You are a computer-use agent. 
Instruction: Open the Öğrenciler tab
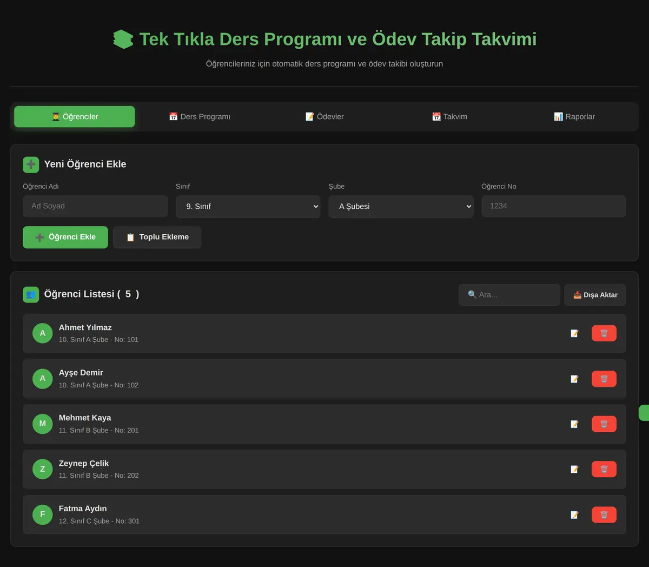[x=75, y=117]
